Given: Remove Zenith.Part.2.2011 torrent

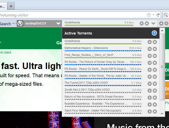Looking at the screenshot, I should point(155,91).
